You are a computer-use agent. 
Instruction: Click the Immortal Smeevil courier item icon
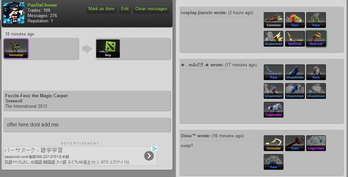click(16, 49)
